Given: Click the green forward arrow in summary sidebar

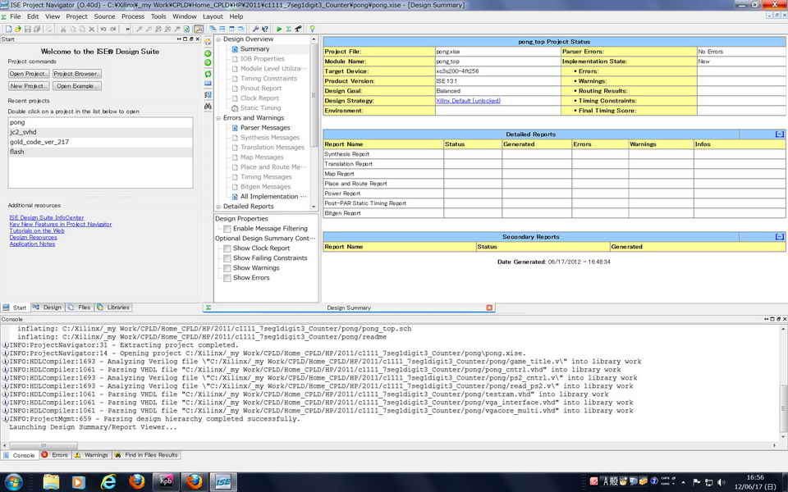Looking at the screenshot, I should coord(208,62).
